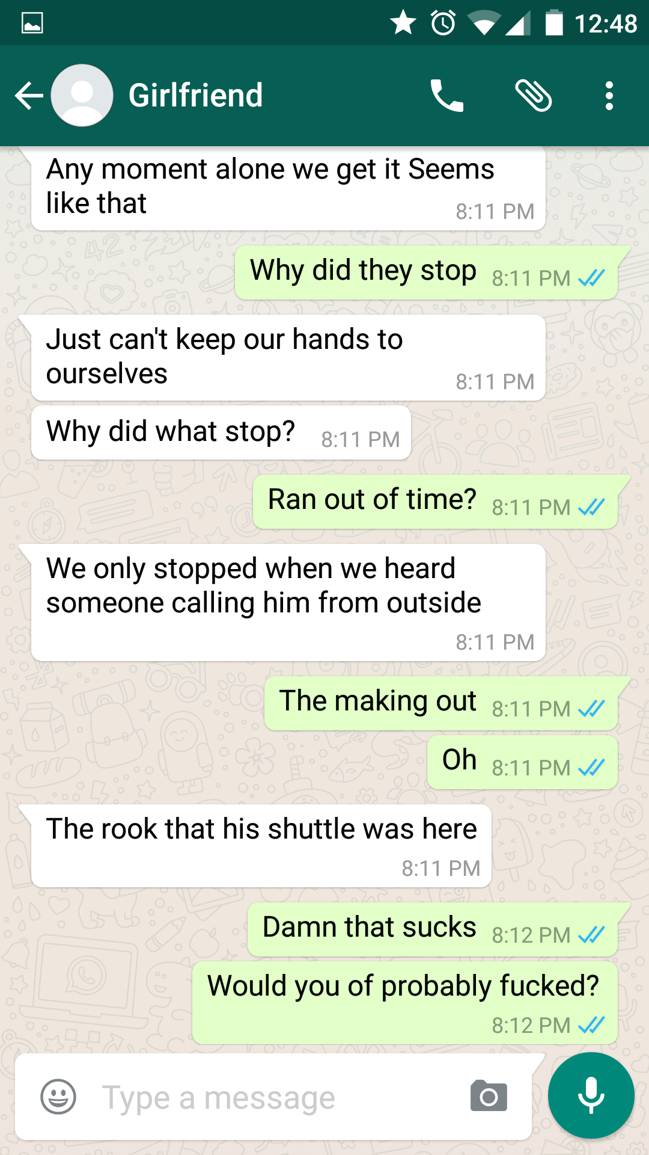Select the message Damn that sucks
The width and height of the screenshot is (649, 1155).
(433, 929)
